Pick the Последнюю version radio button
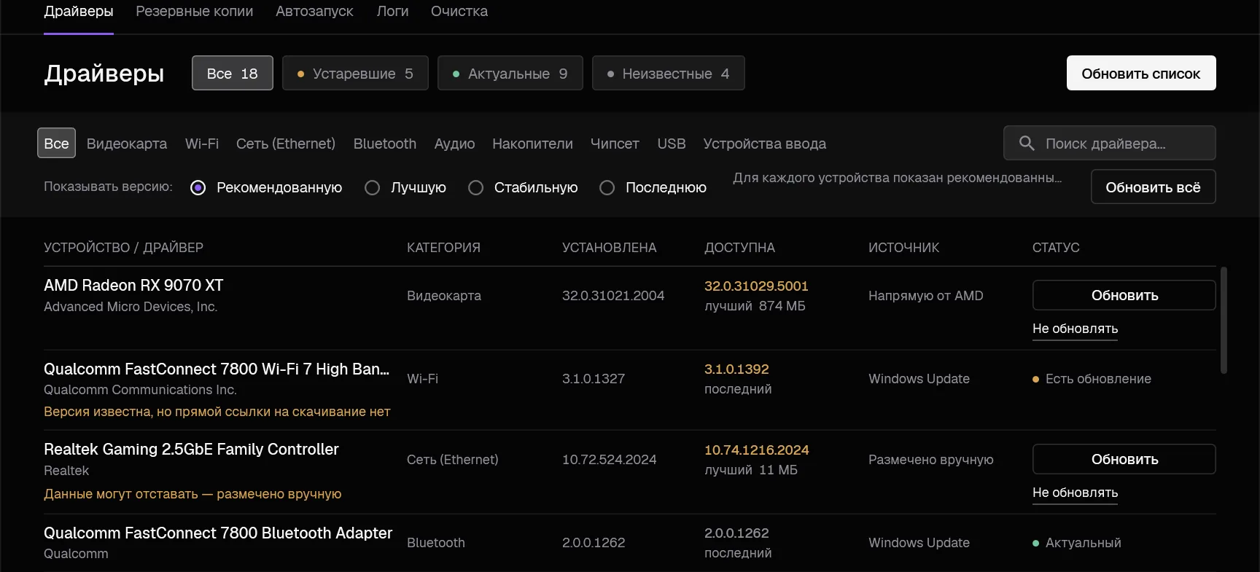Screen dimensions: 1260x572 coord(607,188)
